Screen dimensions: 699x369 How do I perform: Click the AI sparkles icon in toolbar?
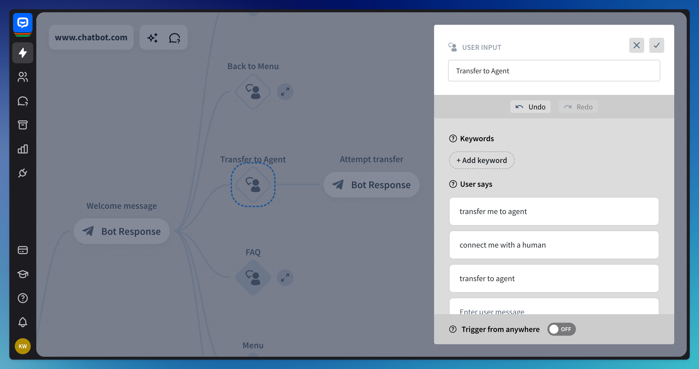pyautogui.click(x=153, y=38)
